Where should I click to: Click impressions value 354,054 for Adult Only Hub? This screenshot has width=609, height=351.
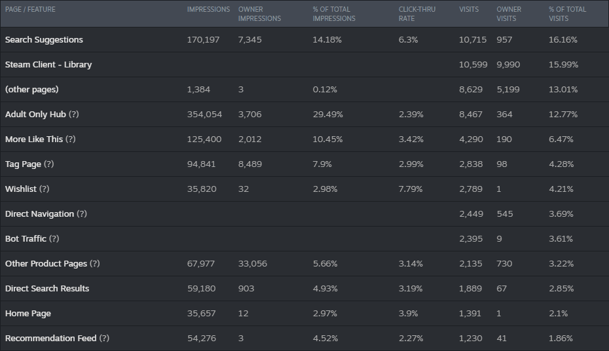204,114
